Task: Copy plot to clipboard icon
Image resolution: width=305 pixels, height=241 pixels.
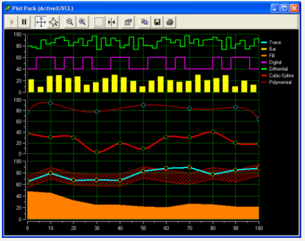Action: [144, 22]
